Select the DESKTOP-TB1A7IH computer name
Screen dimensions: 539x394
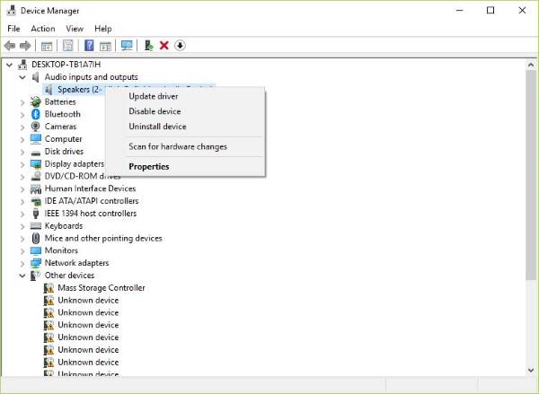[66, 65]
